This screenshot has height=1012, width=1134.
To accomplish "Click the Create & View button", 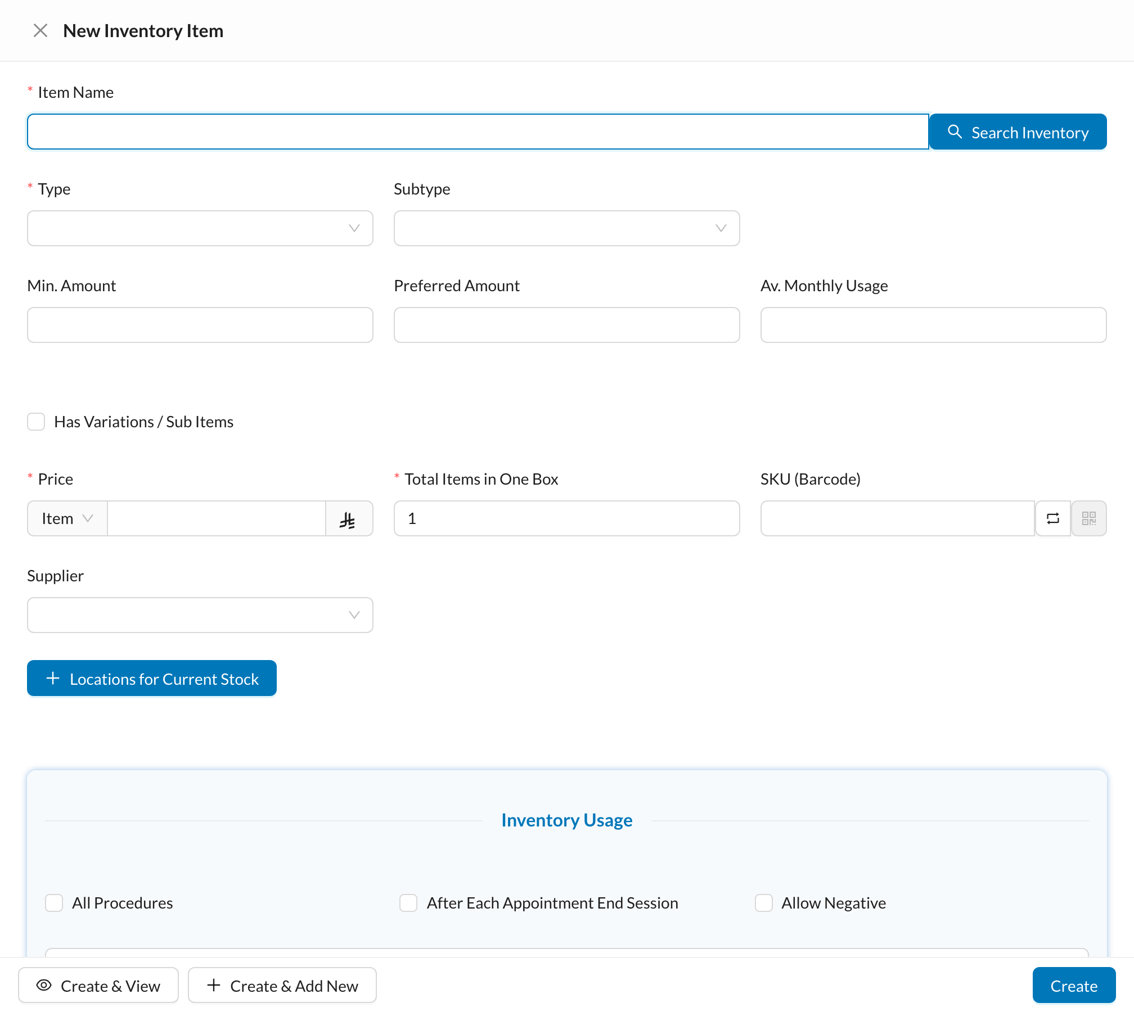I will [x=98, y=985].
